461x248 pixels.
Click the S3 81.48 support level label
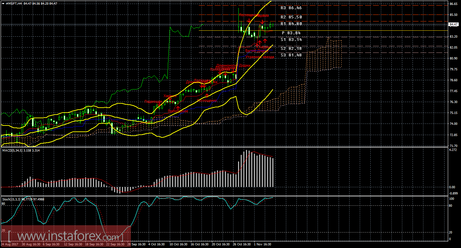click(x=291, y=55)
